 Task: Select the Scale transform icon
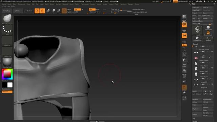click(x=53, y=11)
